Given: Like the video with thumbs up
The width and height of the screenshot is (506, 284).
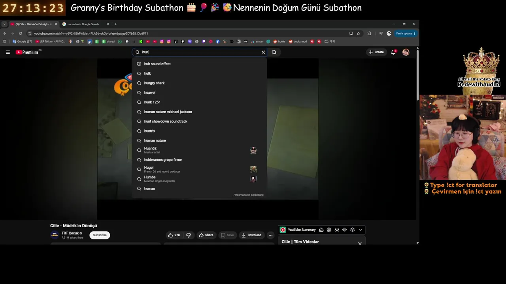Looking at the screenshot, I should 174,235.
